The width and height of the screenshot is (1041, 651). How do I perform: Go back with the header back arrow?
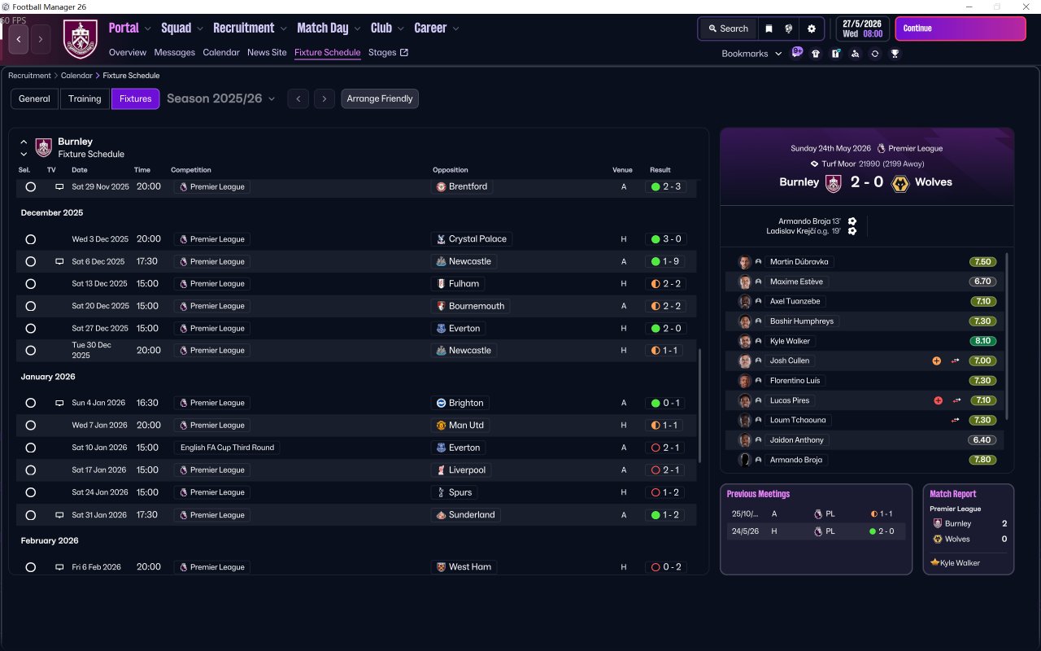click(19, 39)
